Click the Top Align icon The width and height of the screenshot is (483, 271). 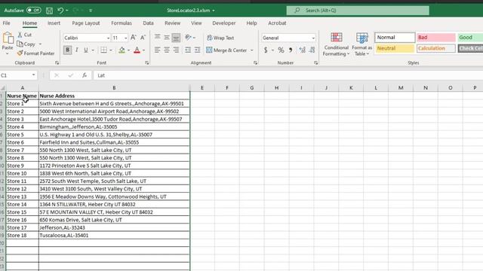(x=158, y=38)
